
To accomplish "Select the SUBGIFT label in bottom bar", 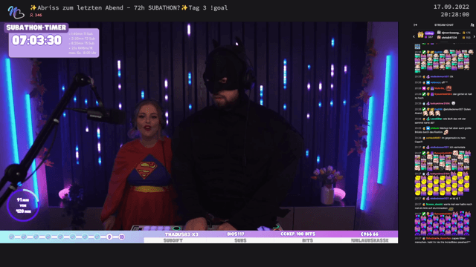I will 173,240.
